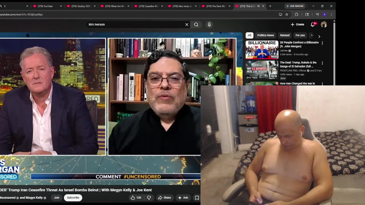
Task: Open Chrome profile R avatar
Action: 324,14
